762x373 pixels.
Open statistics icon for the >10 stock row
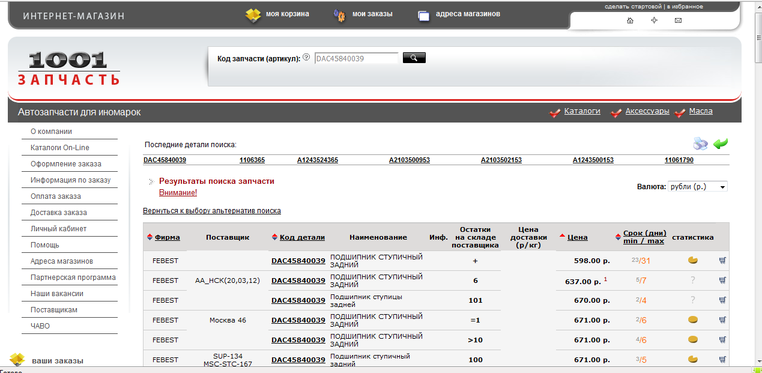click(693, 340)
